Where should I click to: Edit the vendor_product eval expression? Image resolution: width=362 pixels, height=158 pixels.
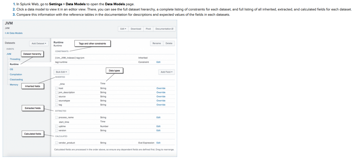click(x=158, y=143)
